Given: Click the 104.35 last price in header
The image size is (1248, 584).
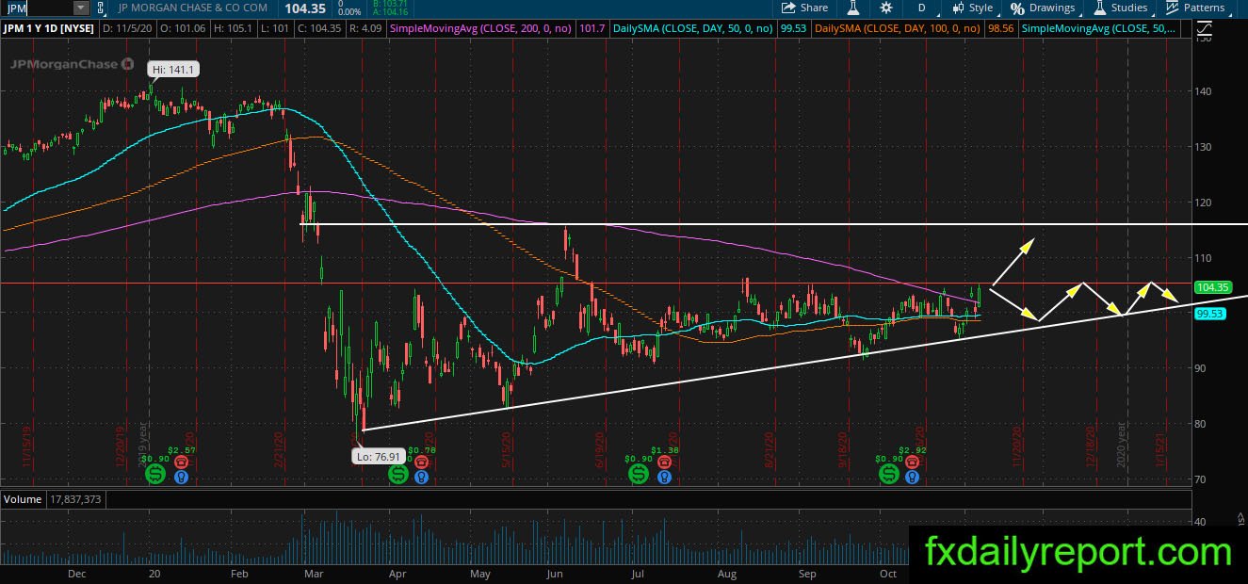Looking at the screenshot, I should coord(306,8).
